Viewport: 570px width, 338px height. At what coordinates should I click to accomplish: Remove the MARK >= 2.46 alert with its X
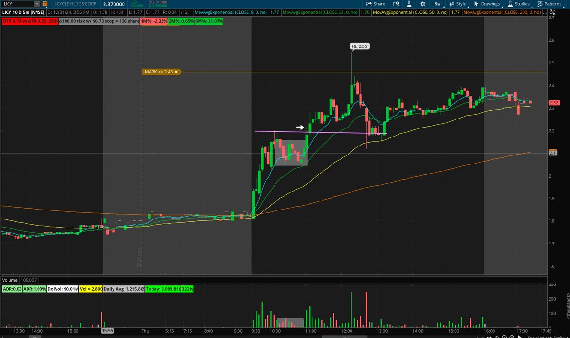coord(176,72)
